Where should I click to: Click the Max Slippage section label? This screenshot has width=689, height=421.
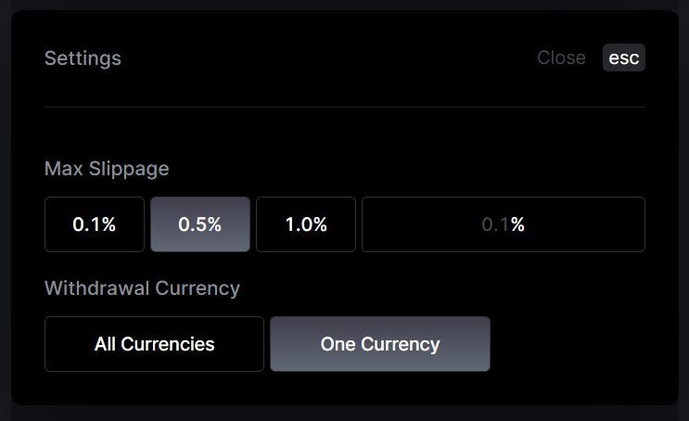(107, 169)
